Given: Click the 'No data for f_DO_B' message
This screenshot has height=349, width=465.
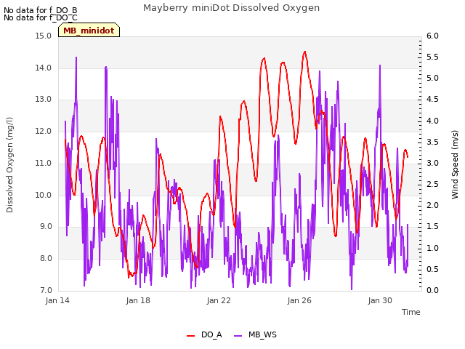Looking at the screenshot, I should [41, 10].
